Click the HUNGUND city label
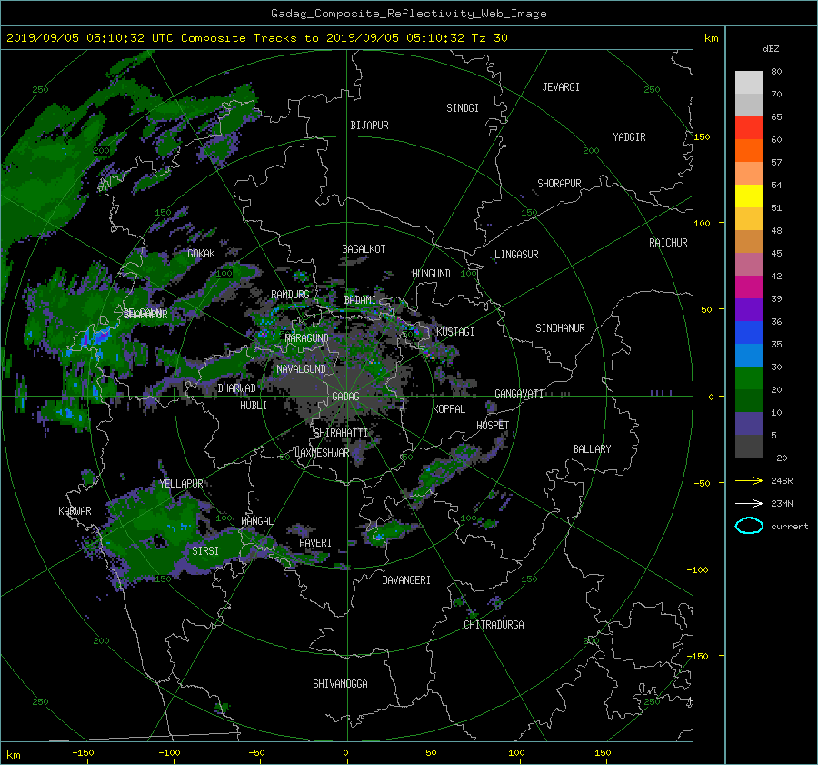Screen dimensions: 818x765 pos(431,274)
